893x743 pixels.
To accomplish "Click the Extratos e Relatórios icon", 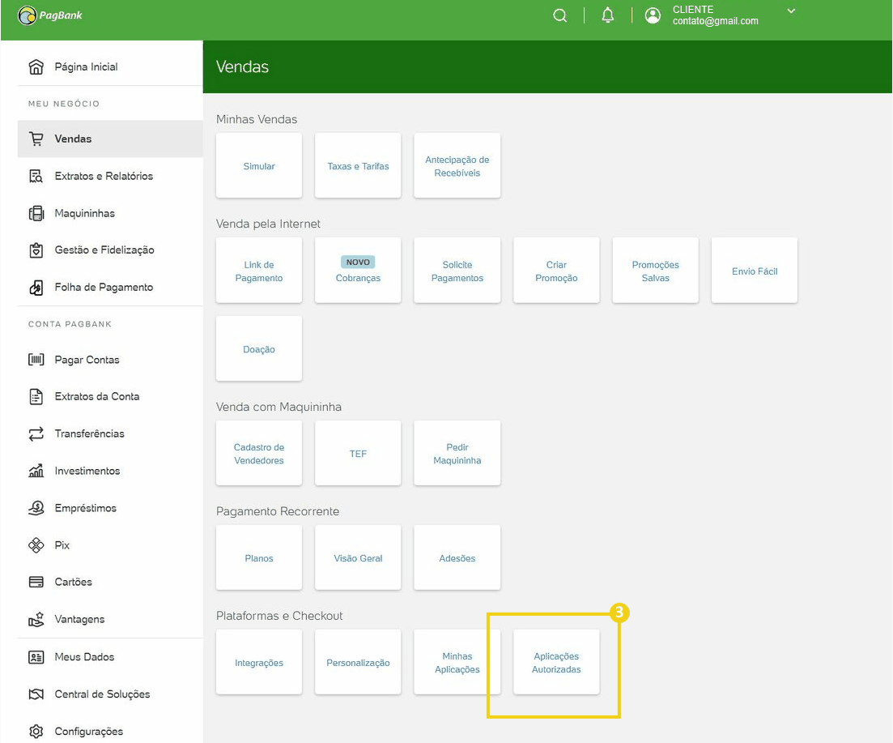I will 36,176.
